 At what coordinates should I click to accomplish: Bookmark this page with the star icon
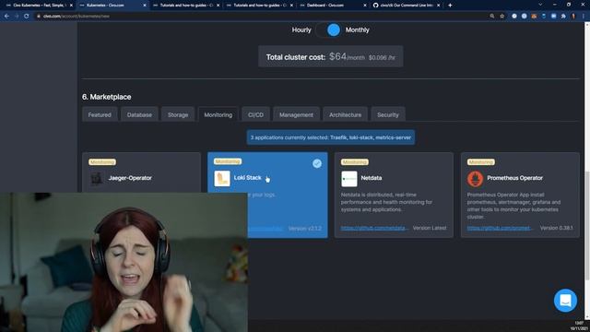coord(501,17)
